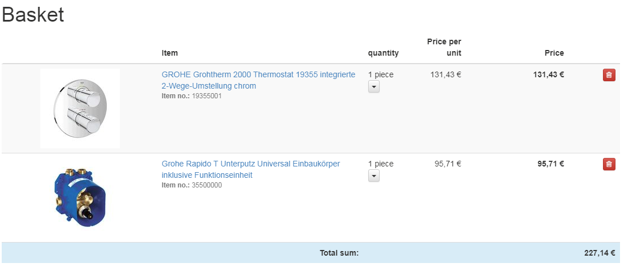Click the Item column header
This screenshot has height=267, width=624.
[169, 53]
